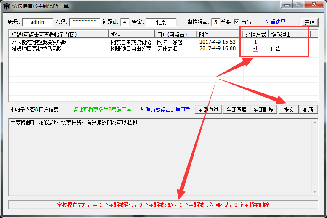Screen dimensions: 327x218
Task: Minimize the 论坛待审核主题监听工具 window
Action: 287,5
